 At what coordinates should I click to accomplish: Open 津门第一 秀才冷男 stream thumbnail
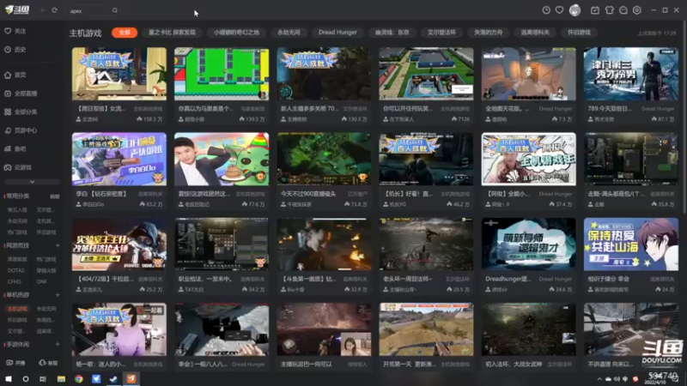631,74
